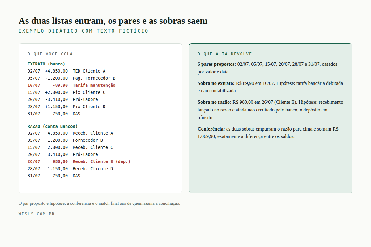Select the '-3.410,00 Pró-labore' statement row
This screenshot has height=247, width=371.
tap(63, 99)
